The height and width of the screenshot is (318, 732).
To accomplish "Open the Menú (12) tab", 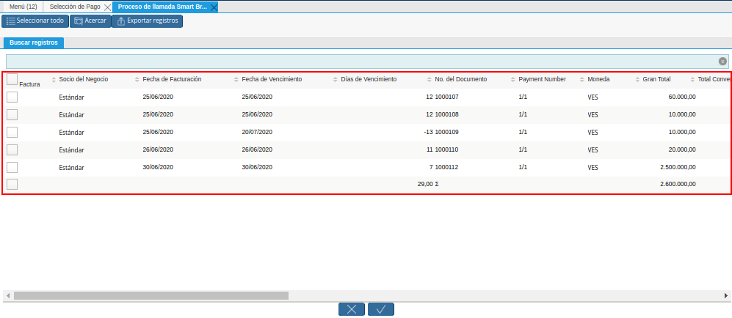I will pyautogui.click(x=23, y=7).
